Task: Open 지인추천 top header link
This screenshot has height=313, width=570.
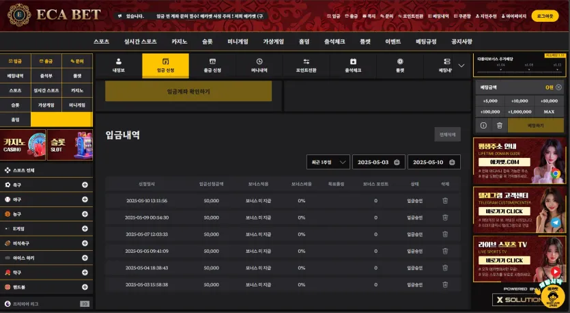Action: 486,16
